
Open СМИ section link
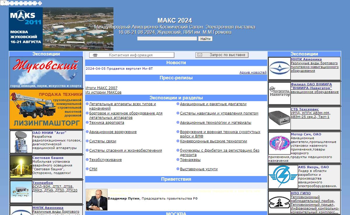93,169
